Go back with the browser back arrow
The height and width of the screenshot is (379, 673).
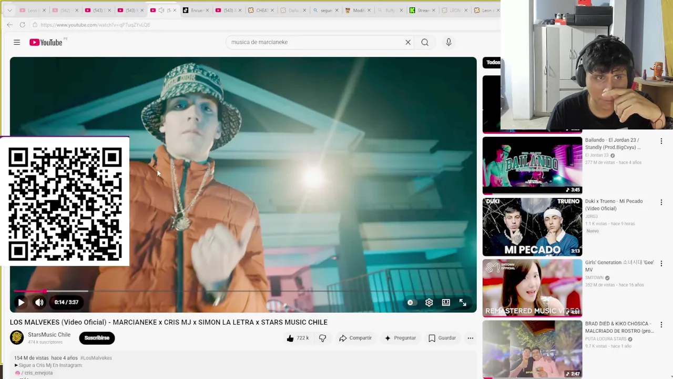(x=9, y=25)
